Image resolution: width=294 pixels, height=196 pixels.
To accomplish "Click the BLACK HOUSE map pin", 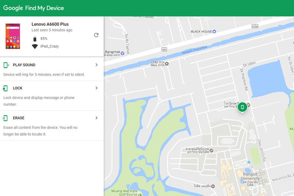I will pos(220,32).
